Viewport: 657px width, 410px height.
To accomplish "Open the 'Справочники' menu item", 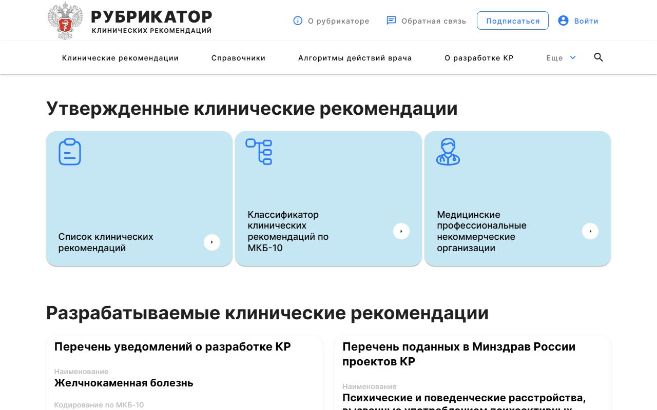I will (238, 58).
